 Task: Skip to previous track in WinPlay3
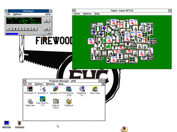28,29
